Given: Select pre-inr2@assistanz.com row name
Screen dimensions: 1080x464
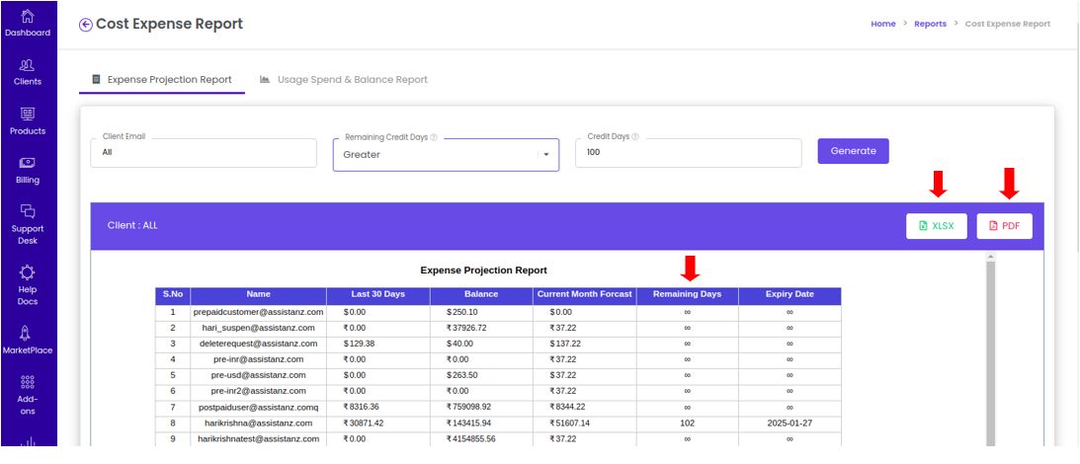Looking at the screenshot, I should click(x=258, y=391).
